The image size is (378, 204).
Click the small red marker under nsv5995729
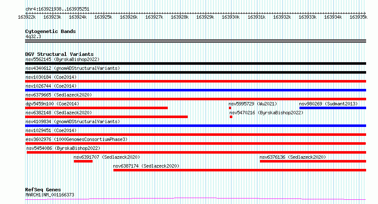(x=230, y=108)
